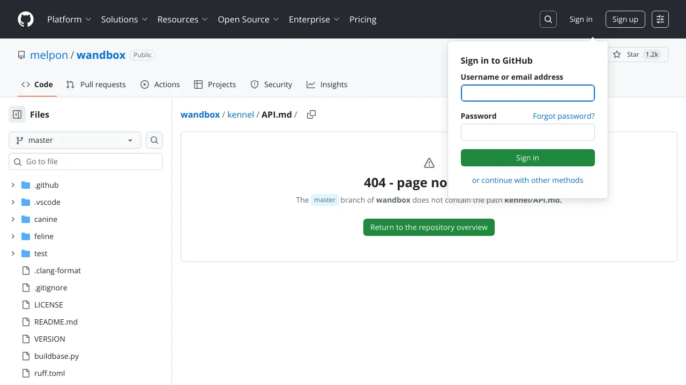Click the warning triangle icon on 404 panel
This screenshot has height=385, width=686.
(x=429, y=163)
